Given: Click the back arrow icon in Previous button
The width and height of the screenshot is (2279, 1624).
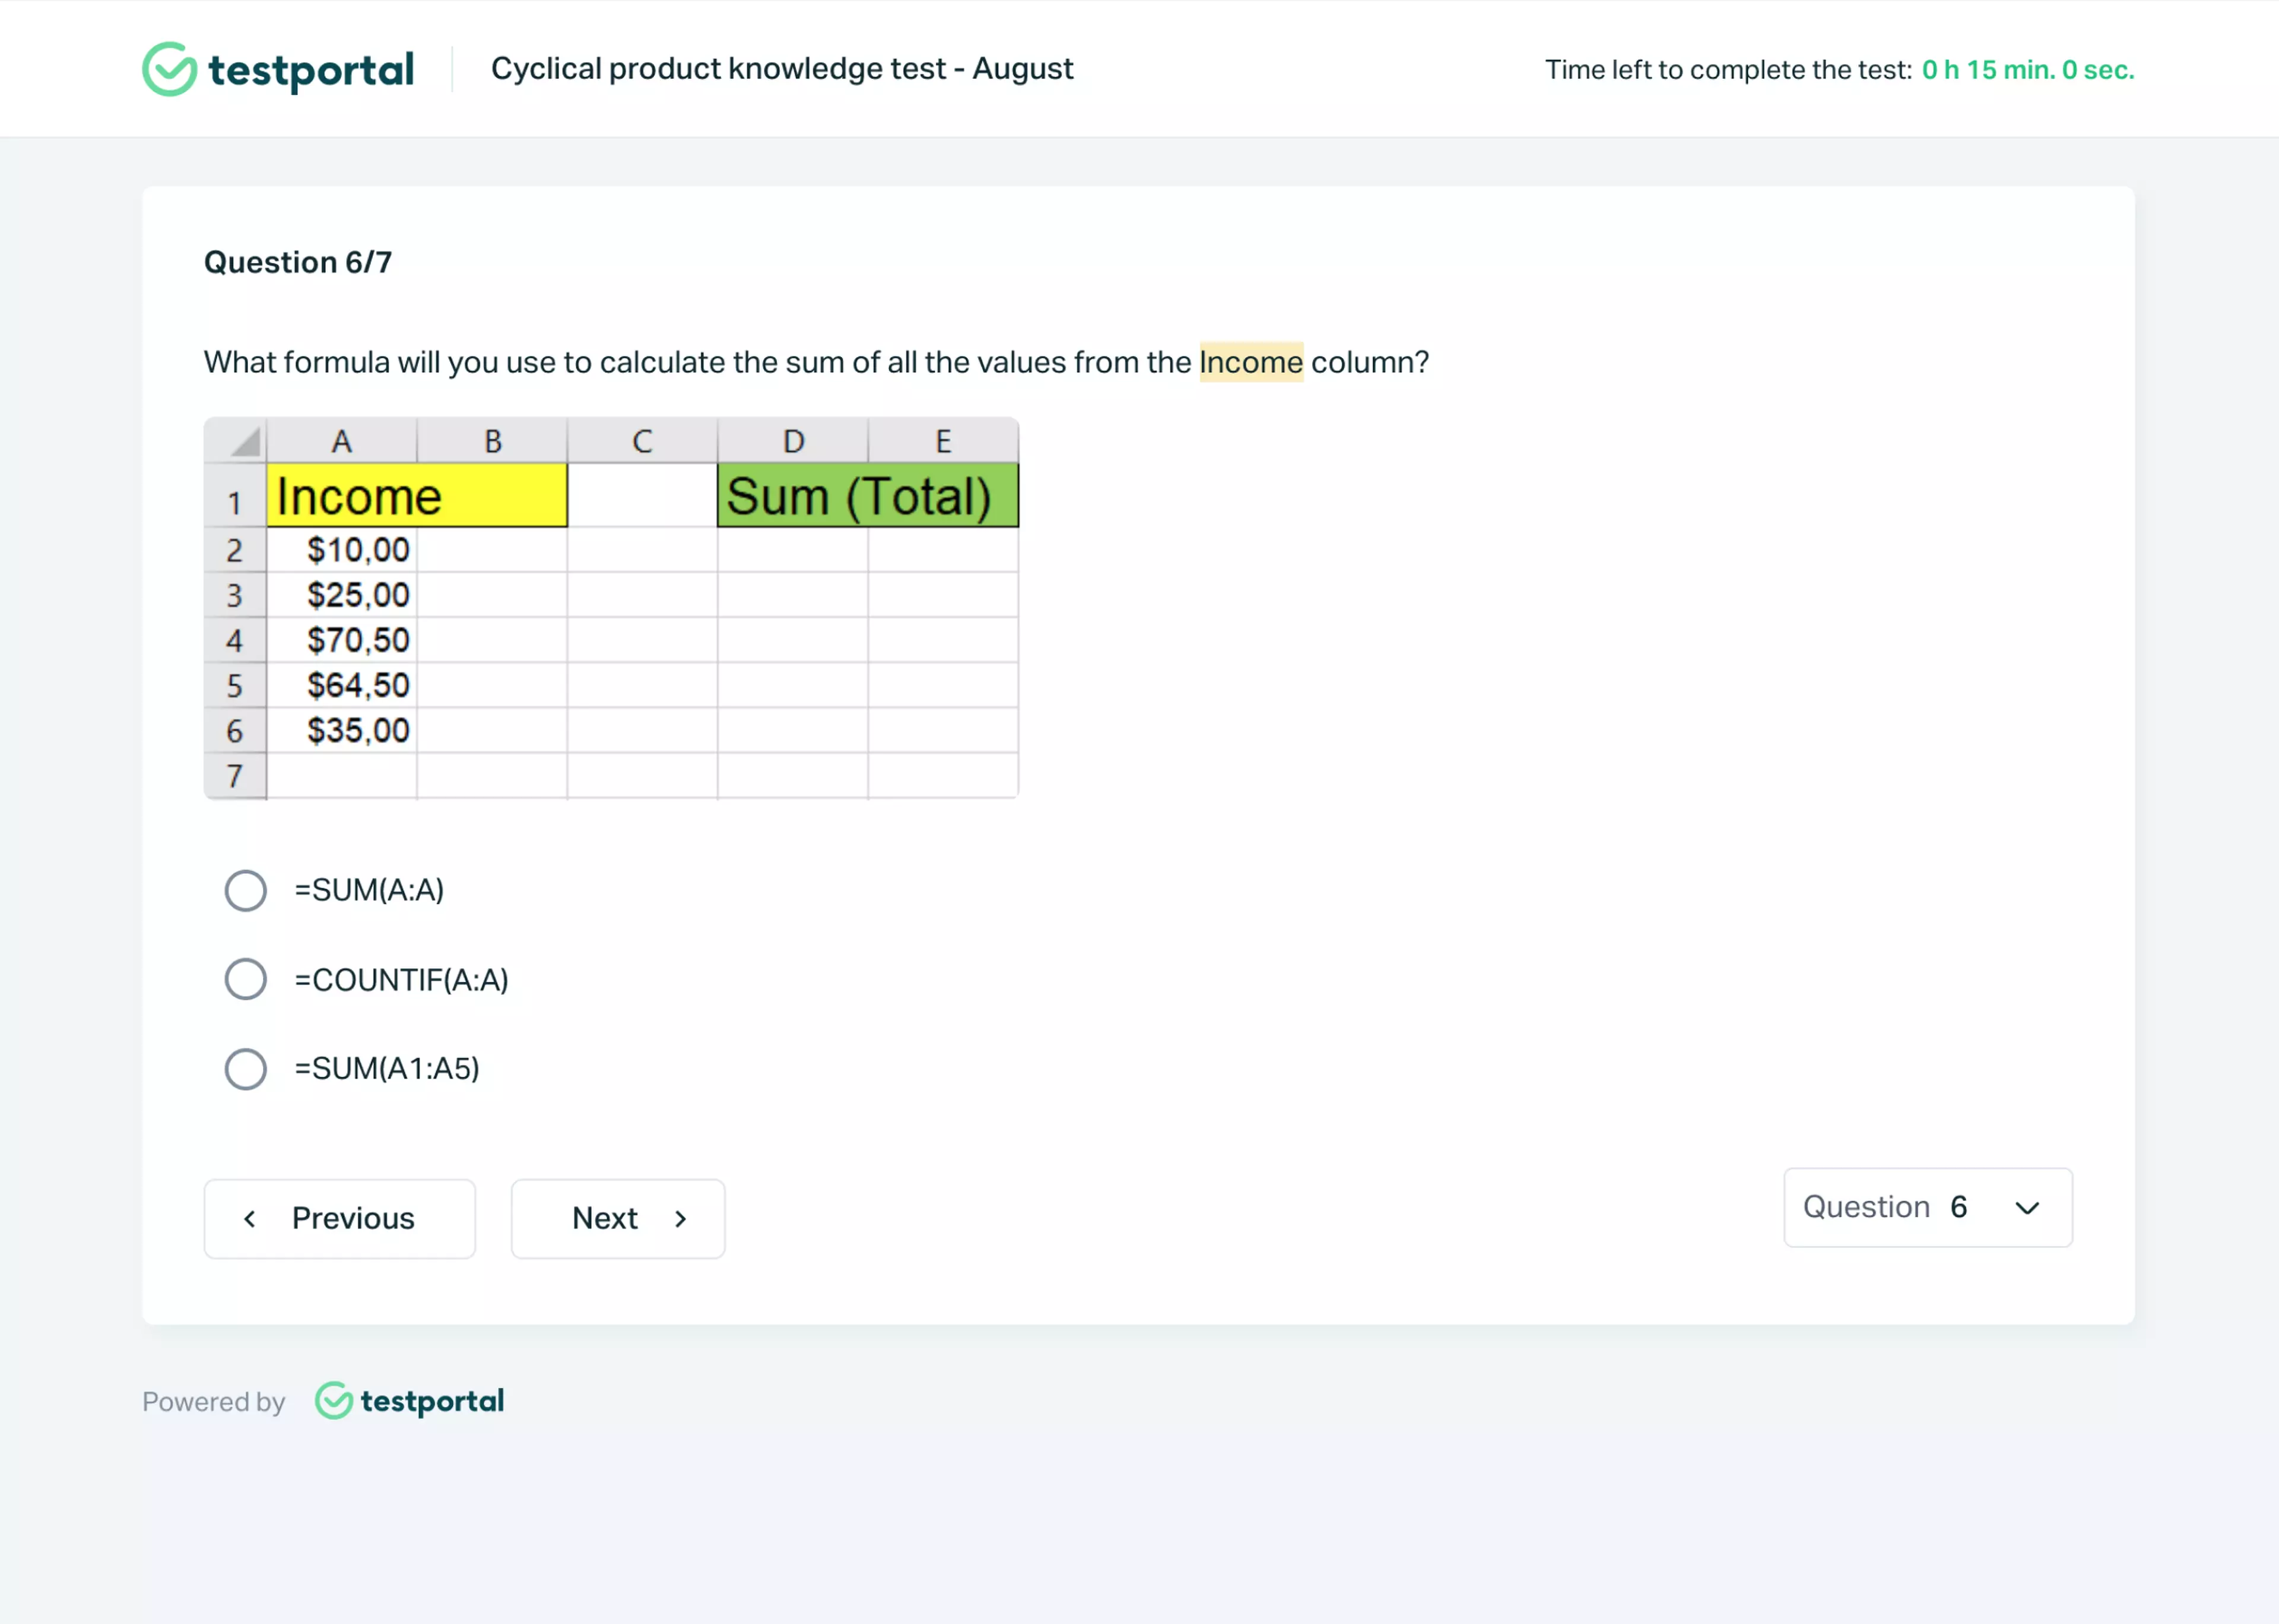Looking at the screenshot, I should [x=250, y=1218].
